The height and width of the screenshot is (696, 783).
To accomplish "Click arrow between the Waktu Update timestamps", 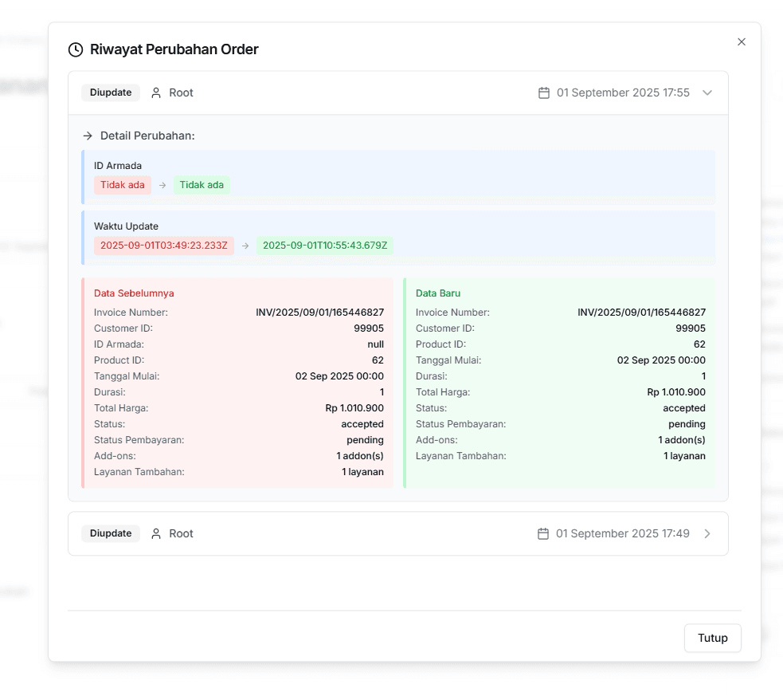I will [245, 246].
